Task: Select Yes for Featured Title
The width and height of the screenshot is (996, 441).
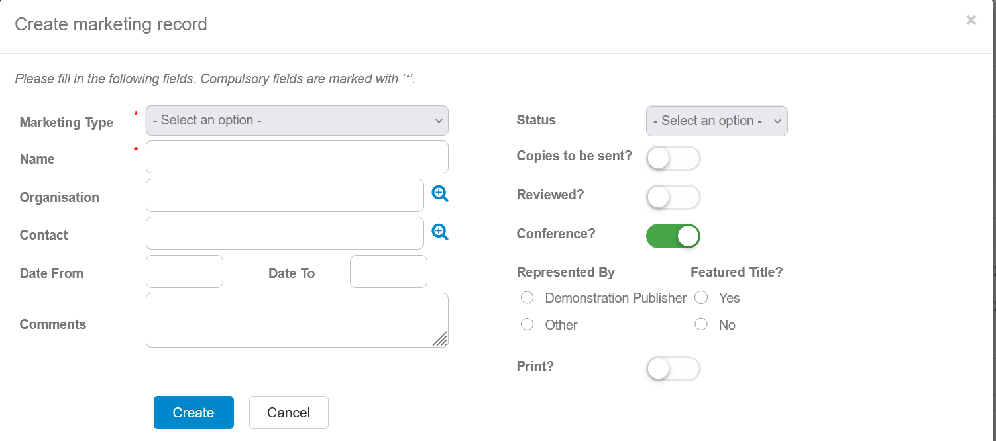Action: (x=701, y=298)
